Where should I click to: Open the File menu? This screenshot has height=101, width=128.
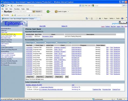[x=2, y=9]
